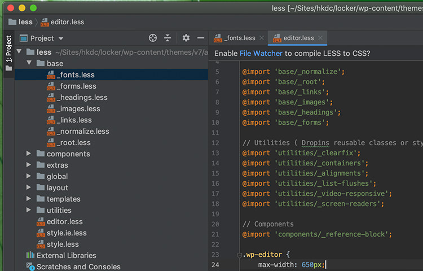Expand the components folder
423x271 pixels.
tap(29, 154)
